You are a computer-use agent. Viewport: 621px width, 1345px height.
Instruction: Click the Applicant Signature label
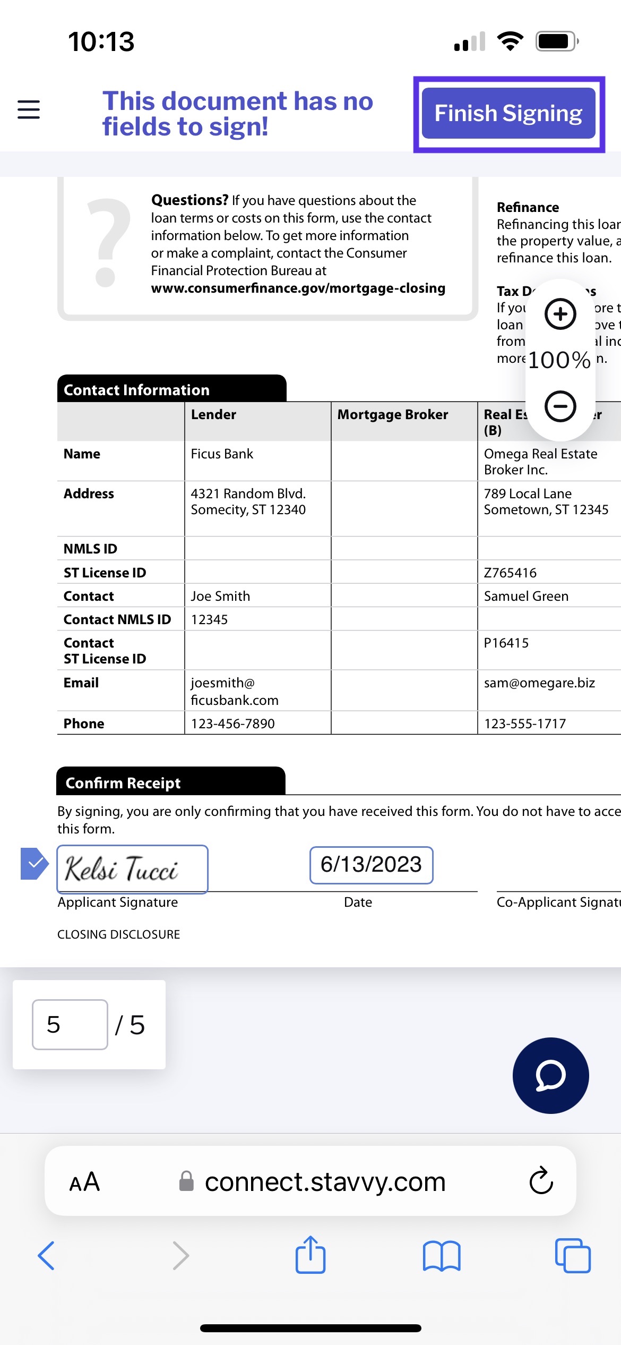click(118, 902)
